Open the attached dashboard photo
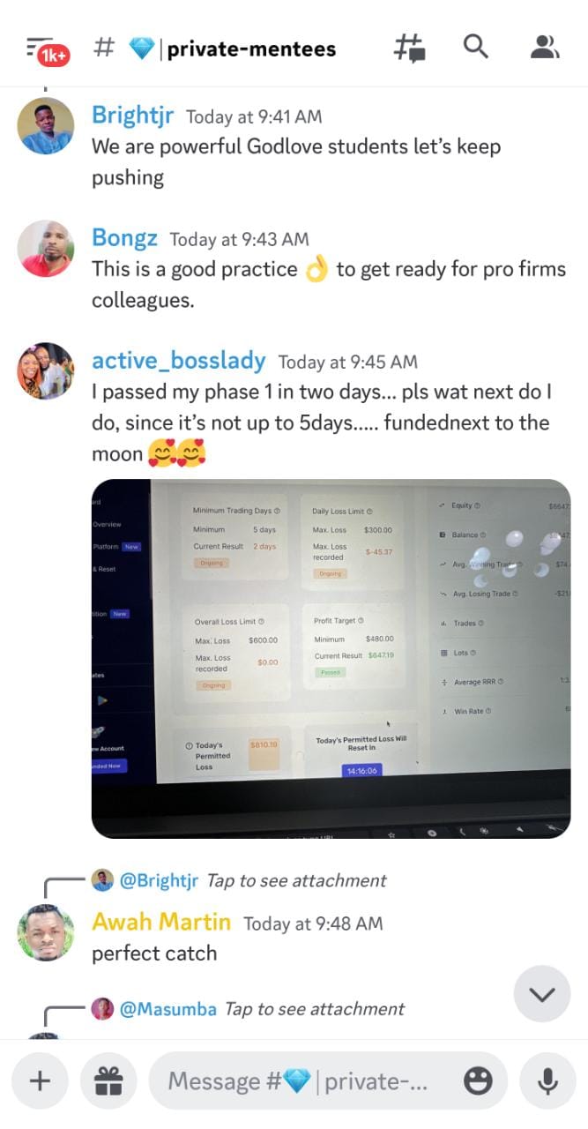Screen dimensions: 588x1129 [x=331, y=658]
